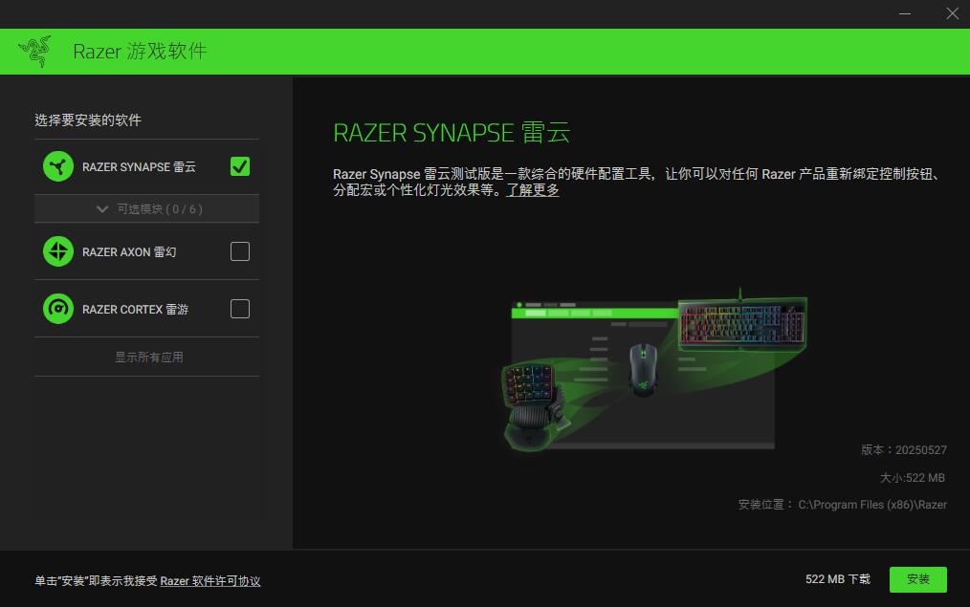
Task: Click the Razer snake logo in header
Action: point(34,52)
